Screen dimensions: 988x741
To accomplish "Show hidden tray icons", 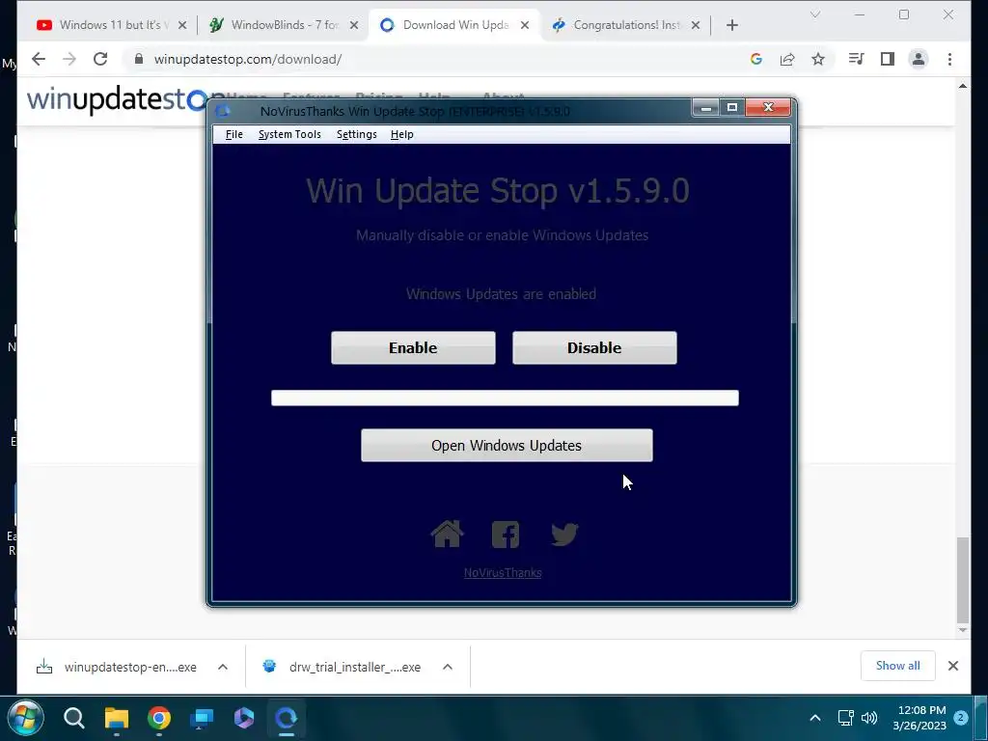I will tap(814, 718).
